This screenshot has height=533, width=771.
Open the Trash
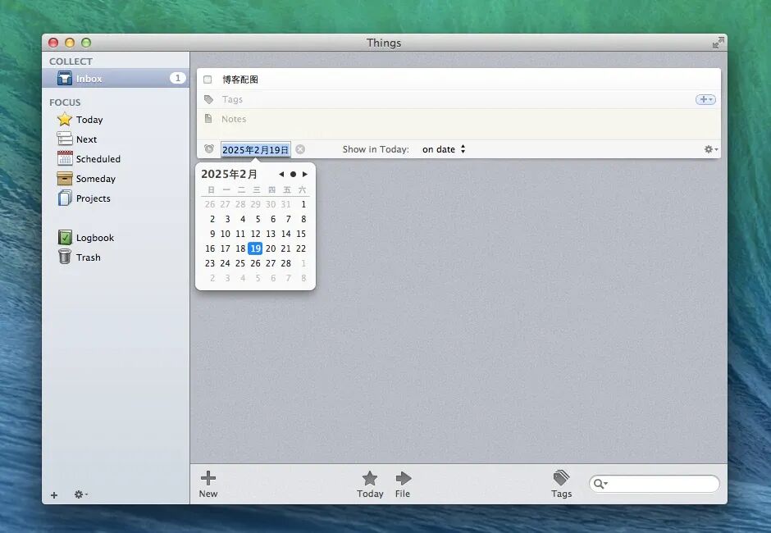coord(80,257)
